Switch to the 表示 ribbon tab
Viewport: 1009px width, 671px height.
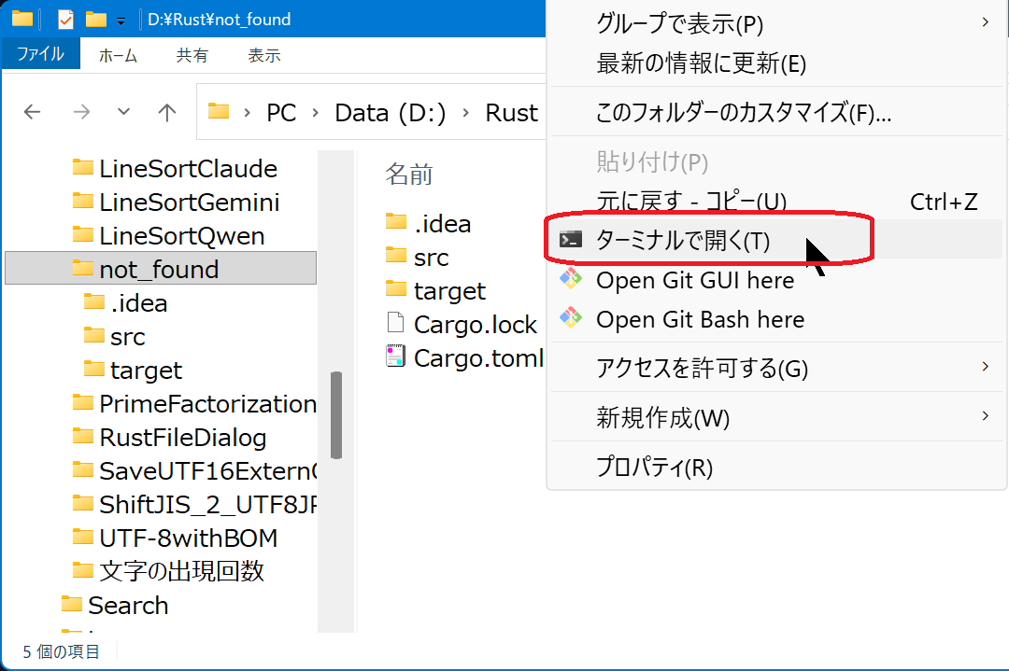pos(263,55)
